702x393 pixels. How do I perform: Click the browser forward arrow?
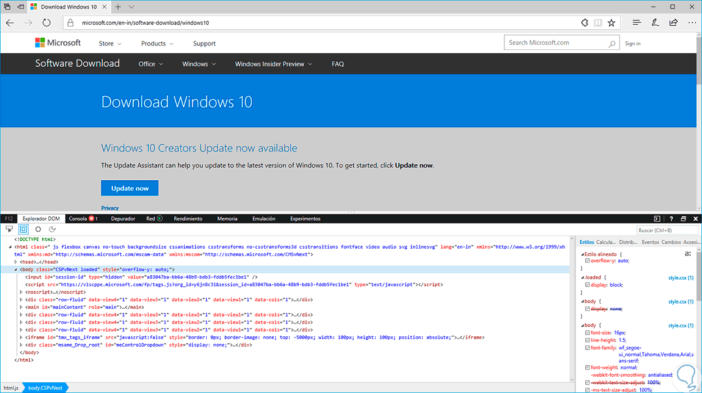coord(28,23)
